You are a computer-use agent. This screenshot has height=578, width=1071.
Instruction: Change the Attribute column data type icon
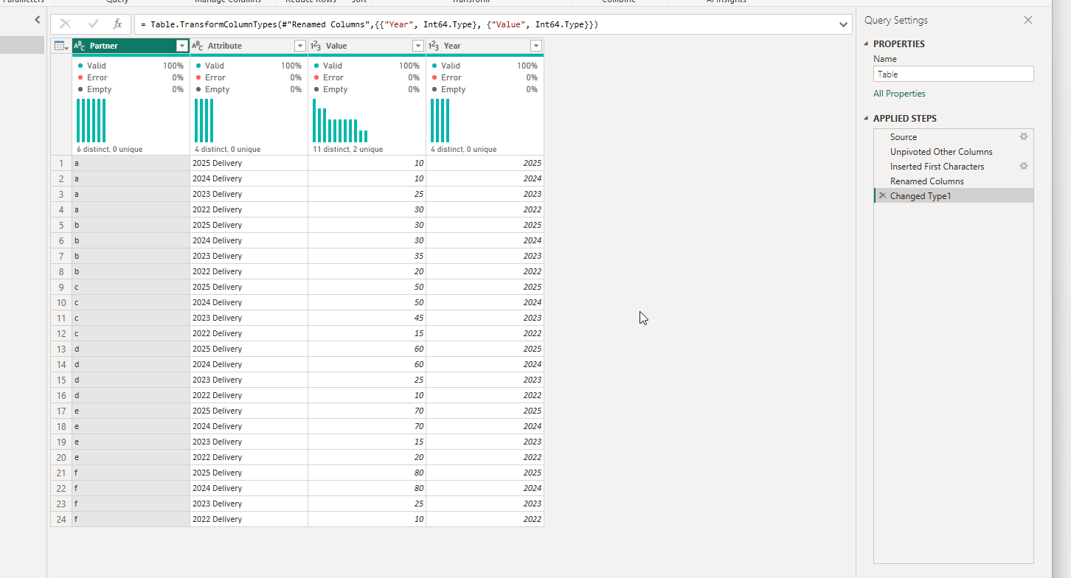pyautogui.click(x=198, y=46)
